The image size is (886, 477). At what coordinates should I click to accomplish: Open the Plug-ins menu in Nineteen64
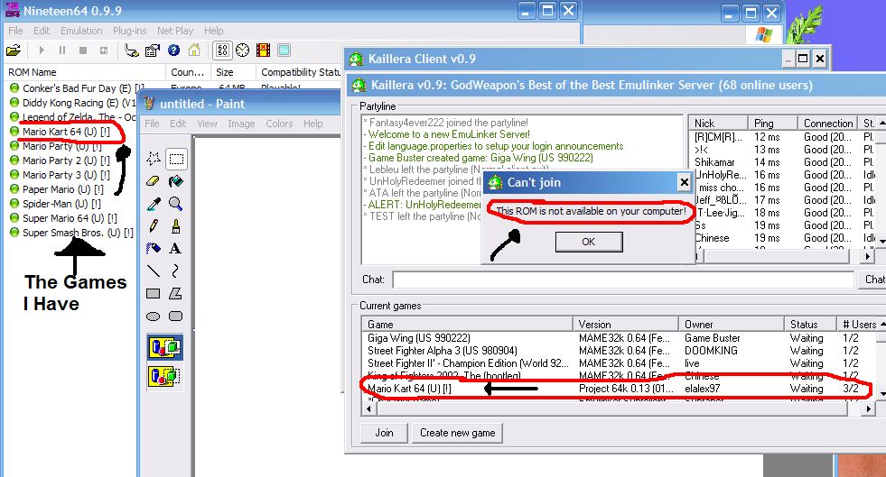[x=129, y=31]
